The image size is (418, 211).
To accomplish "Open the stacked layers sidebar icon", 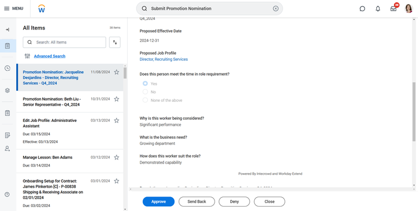I will coord(7,91).
